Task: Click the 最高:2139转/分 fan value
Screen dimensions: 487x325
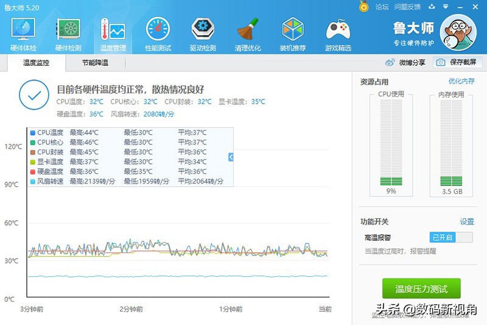Action: 93,181
